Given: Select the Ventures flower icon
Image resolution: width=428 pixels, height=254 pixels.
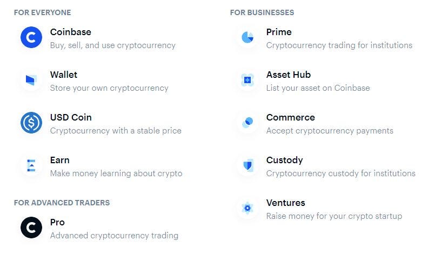Looking at the screenshot, I should (x=248, y=208).
